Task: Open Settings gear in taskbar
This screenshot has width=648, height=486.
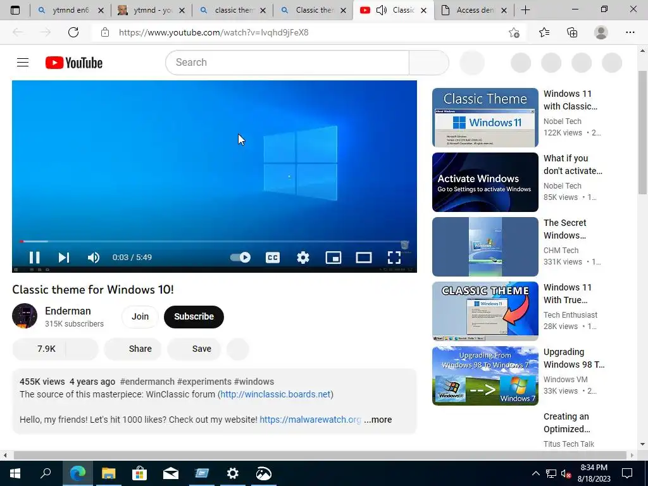Action: (233, 473)
